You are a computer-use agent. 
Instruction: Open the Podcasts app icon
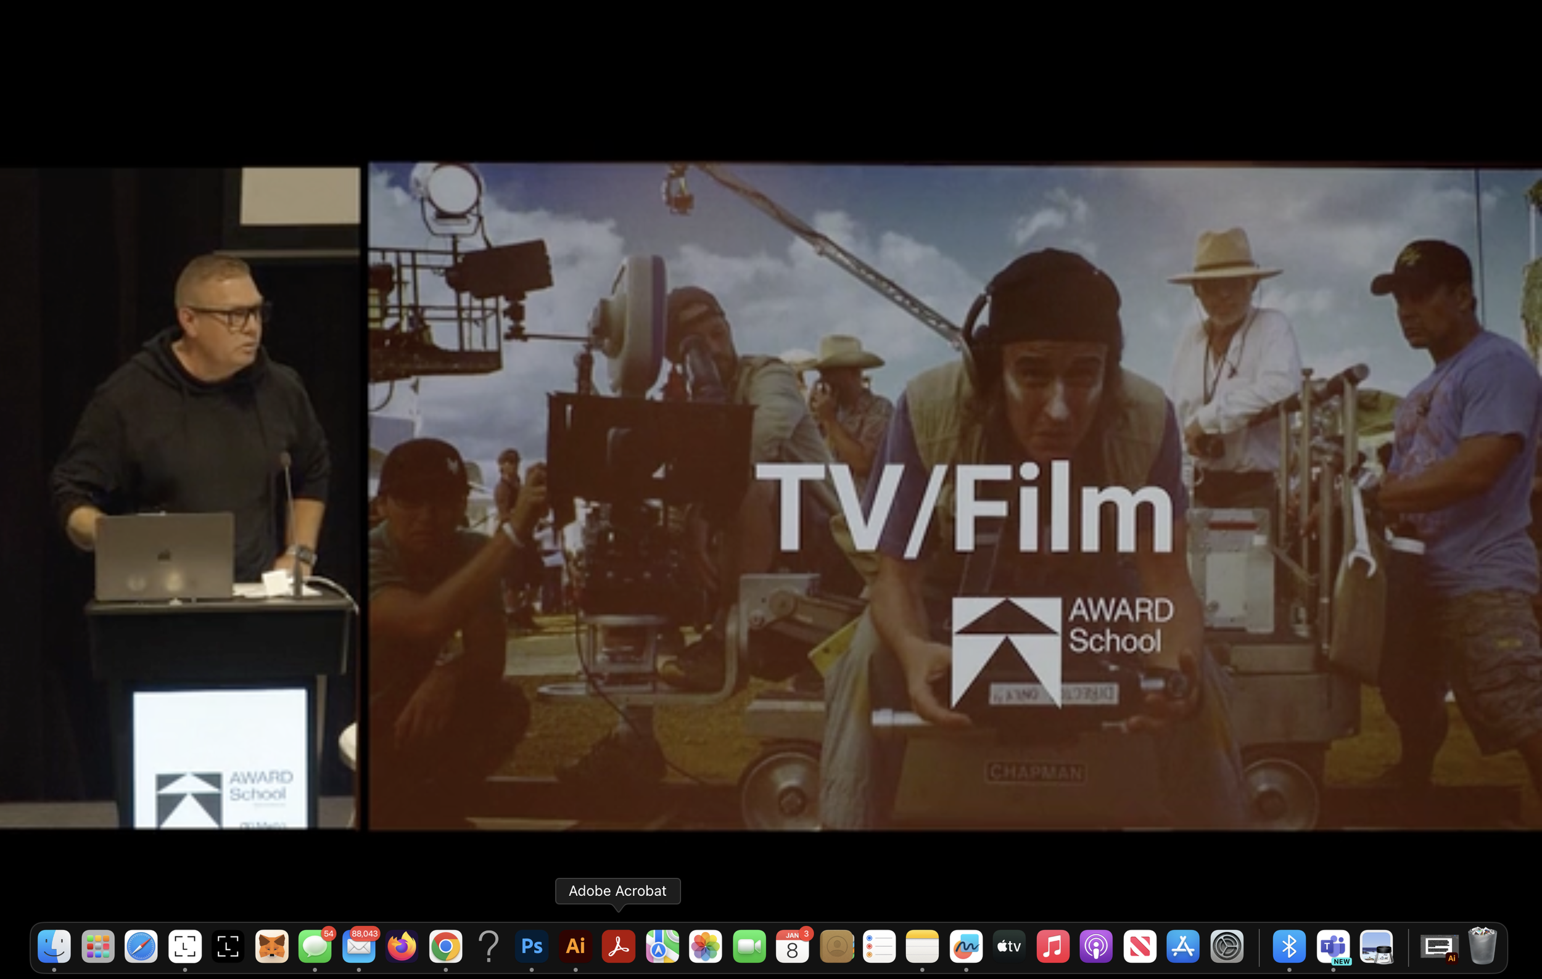point(1095,946)
